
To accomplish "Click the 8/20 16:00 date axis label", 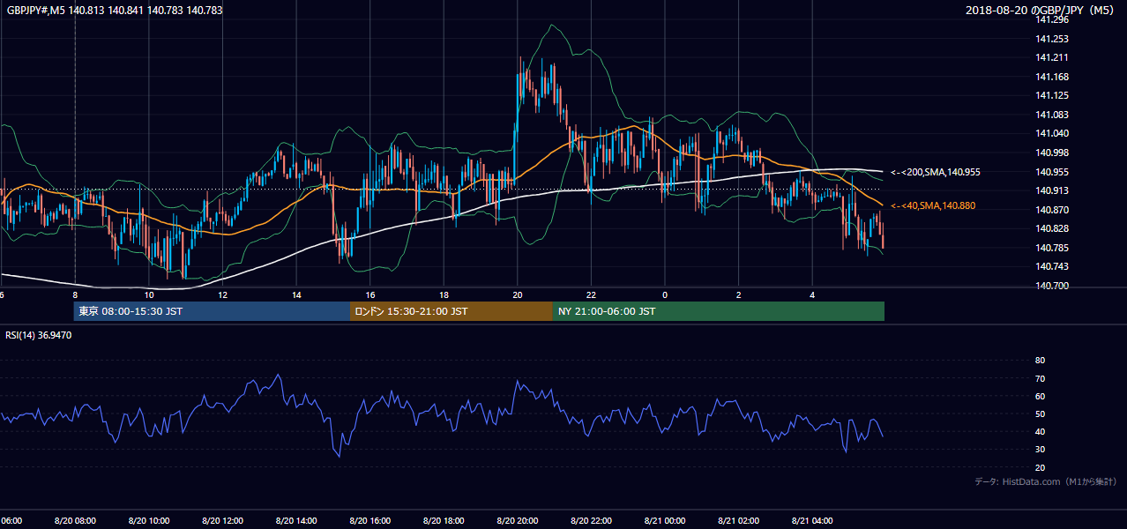I will (x=369, y=520).
